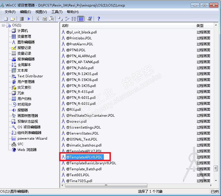The height and width of the screenshot is (196, 221).
Task: Click the Web 浏览器 globe icon
Action: pos(14,150)
